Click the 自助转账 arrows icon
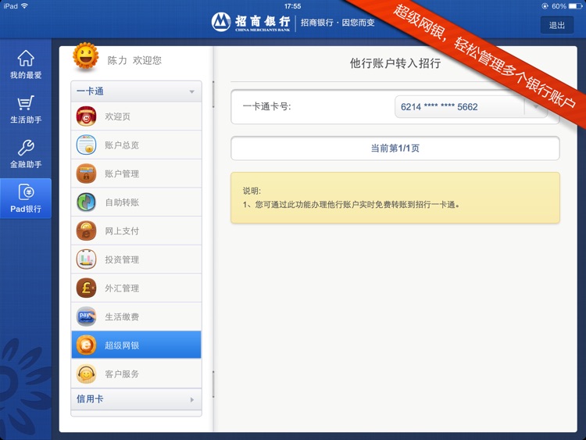The image size is (586, 440). [86, 202]
